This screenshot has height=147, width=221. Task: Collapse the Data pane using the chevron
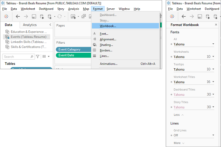tap(50, 25)
